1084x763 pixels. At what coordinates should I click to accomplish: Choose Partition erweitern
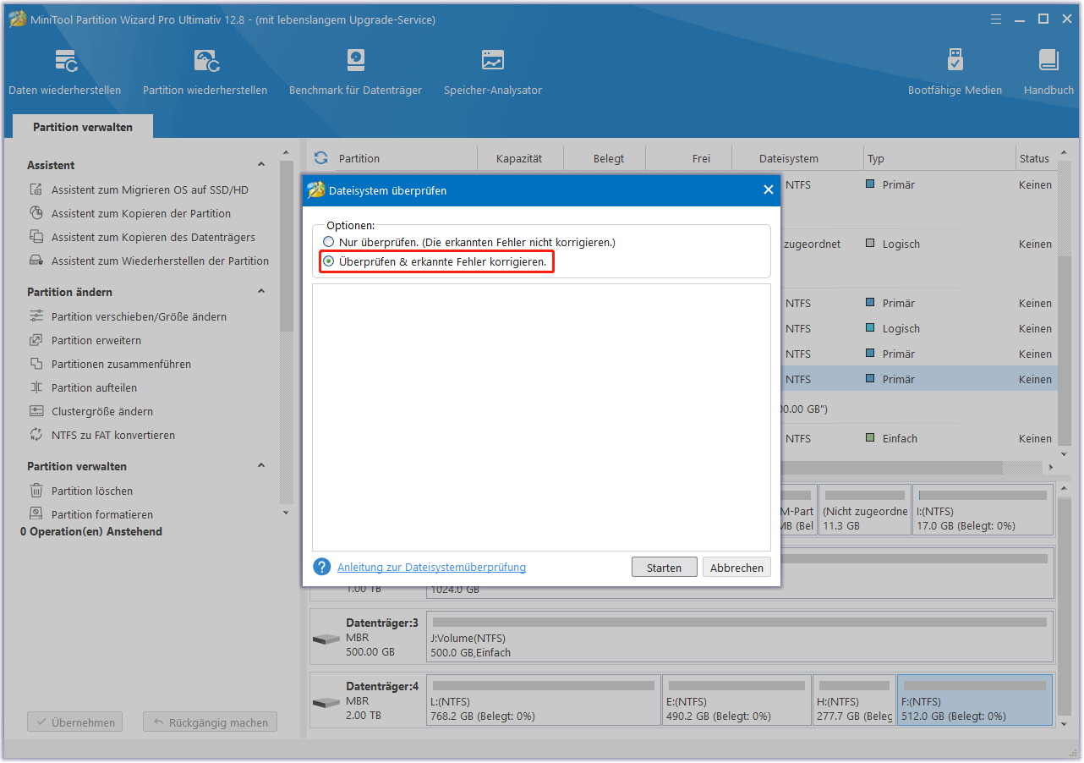click(96, 341)
